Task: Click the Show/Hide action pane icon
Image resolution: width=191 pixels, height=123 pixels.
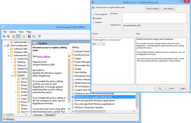Action: 34,36
